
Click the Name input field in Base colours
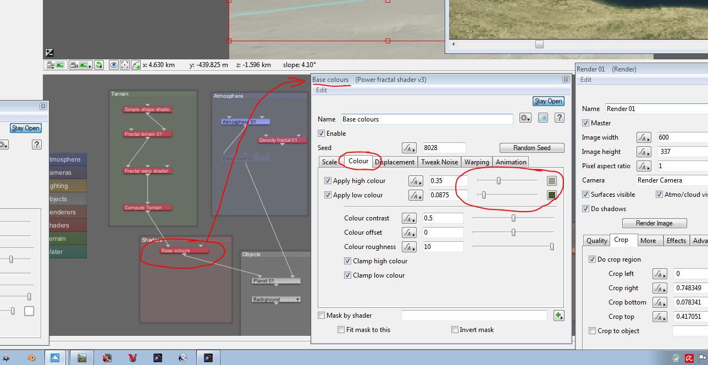[427, 119]
